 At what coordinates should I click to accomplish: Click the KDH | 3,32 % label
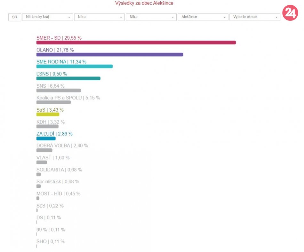click(51, 122)
